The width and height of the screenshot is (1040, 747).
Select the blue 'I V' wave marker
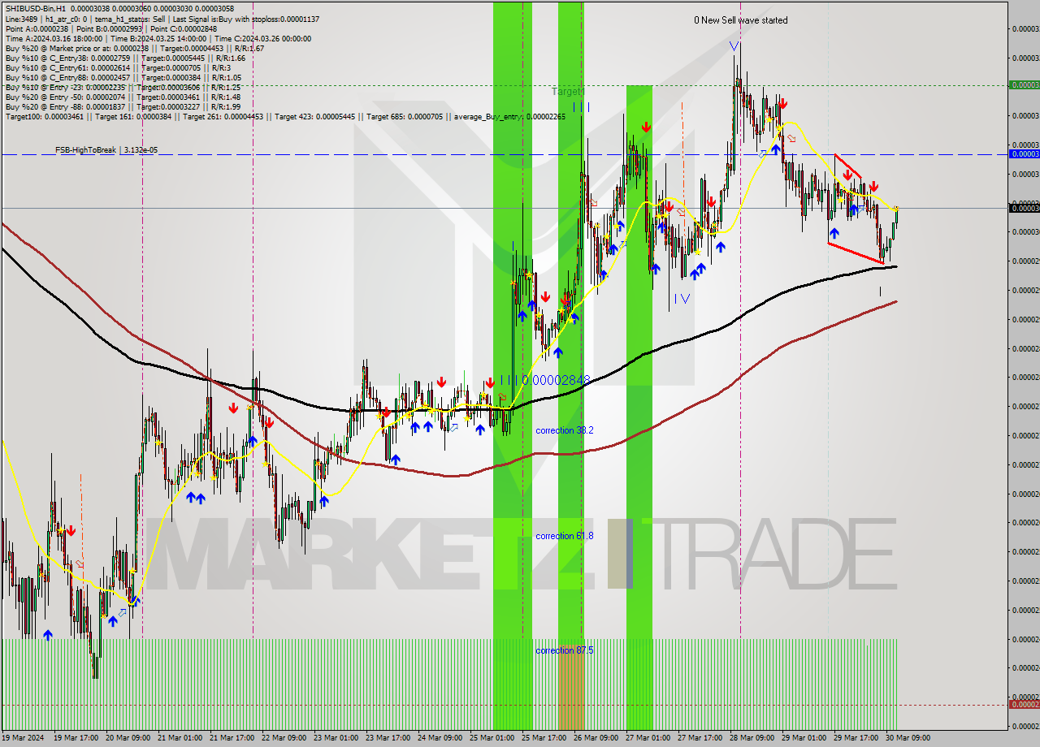[682, 299]
